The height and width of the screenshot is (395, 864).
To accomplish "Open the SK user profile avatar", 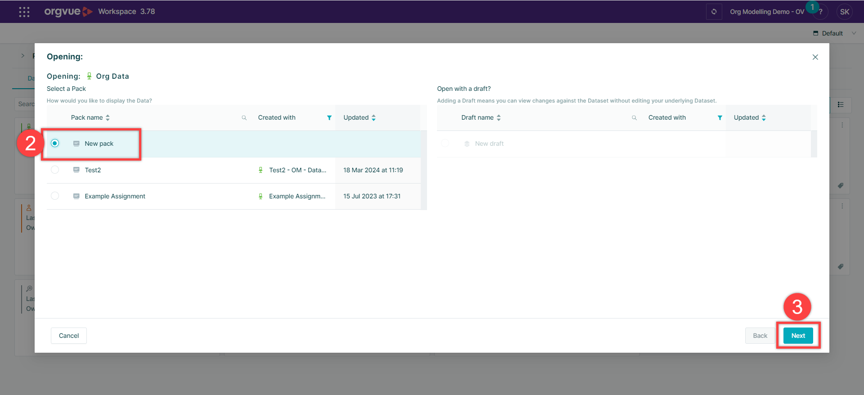I will coord(844,12).
